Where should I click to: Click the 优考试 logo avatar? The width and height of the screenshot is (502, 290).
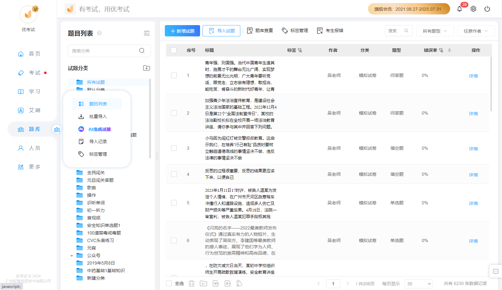28,14
